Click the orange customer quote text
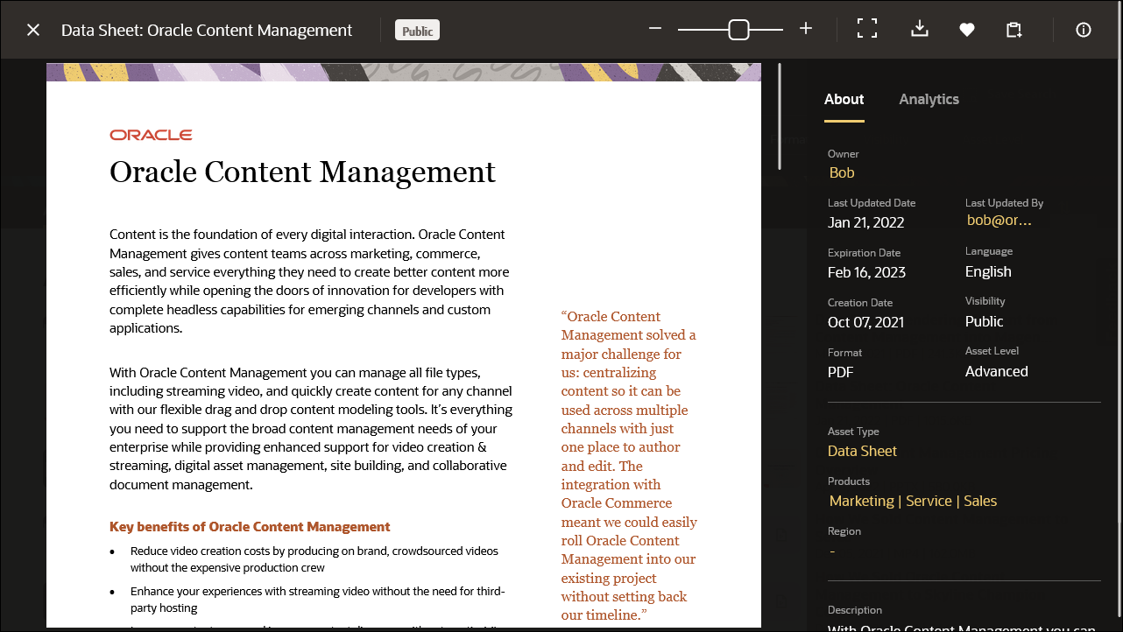1123x632 pixels. (630, 466)
